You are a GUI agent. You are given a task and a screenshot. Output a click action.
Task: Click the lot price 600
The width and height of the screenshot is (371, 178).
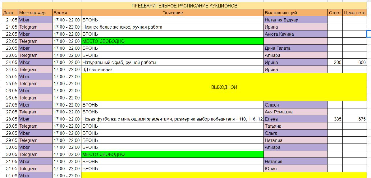click(x=354, y=63)
